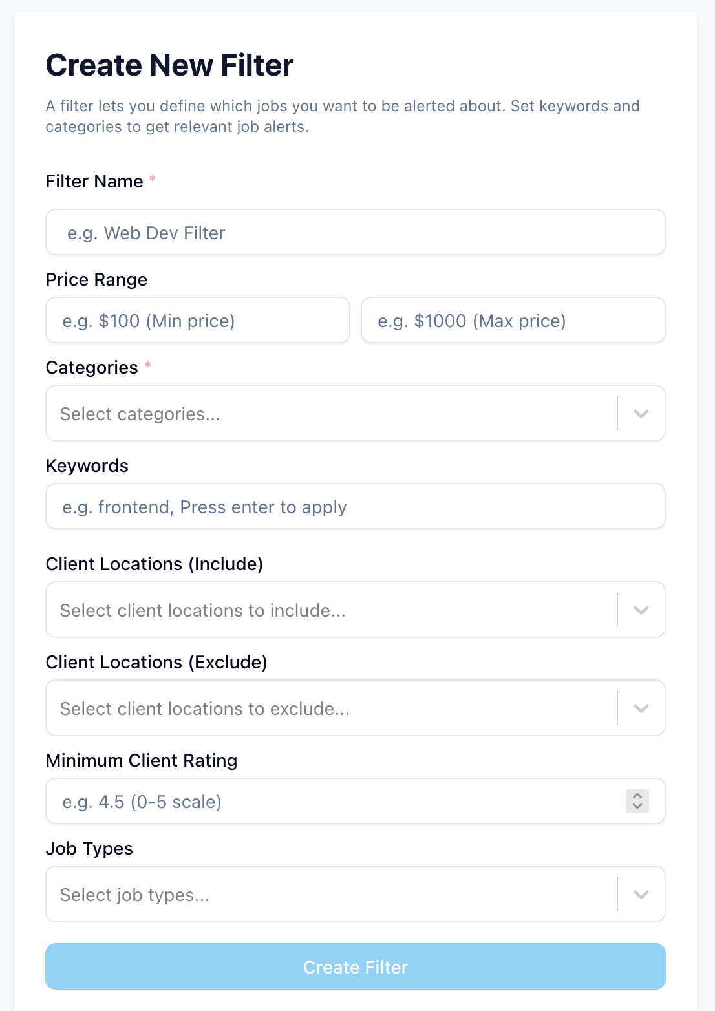Expand Client Locations (Include) chevron

click(x=641, y=610)
